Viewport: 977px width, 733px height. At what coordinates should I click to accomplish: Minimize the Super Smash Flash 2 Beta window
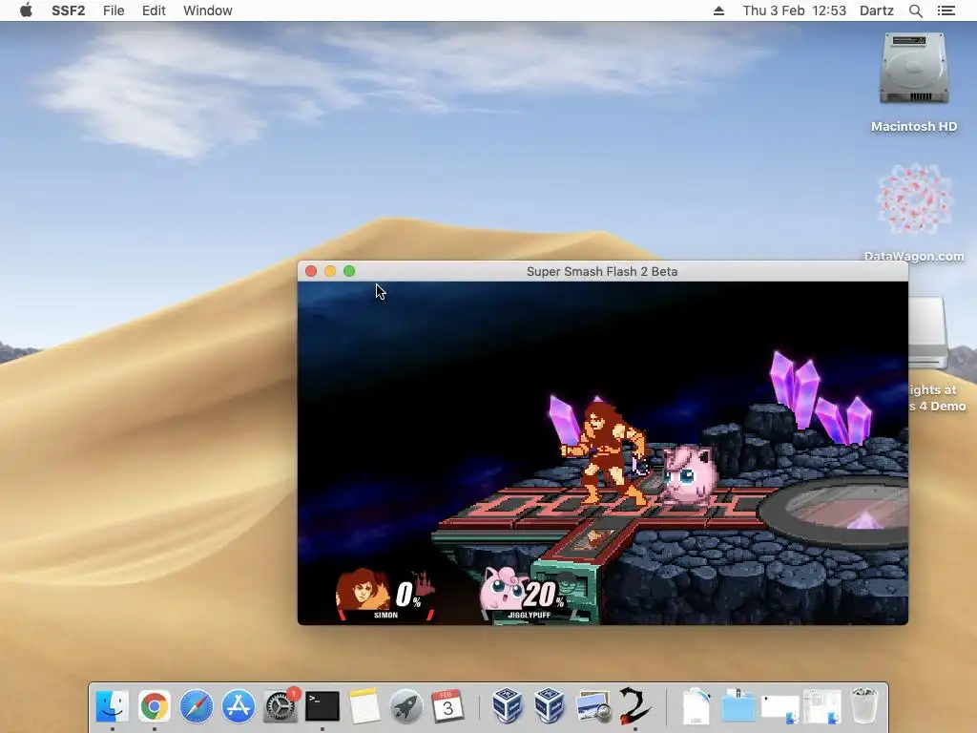330,271
